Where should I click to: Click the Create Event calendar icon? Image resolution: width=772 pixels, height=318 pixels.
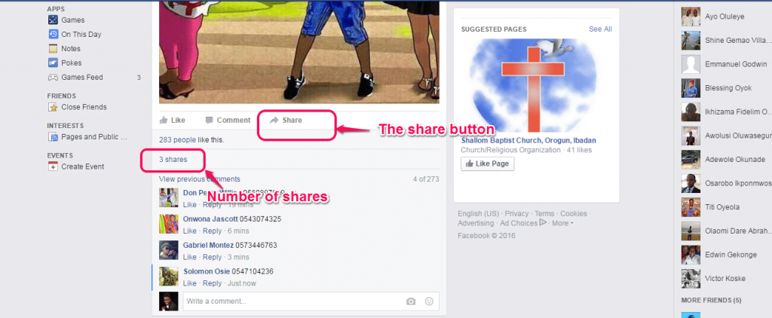(x=53, y=167)
